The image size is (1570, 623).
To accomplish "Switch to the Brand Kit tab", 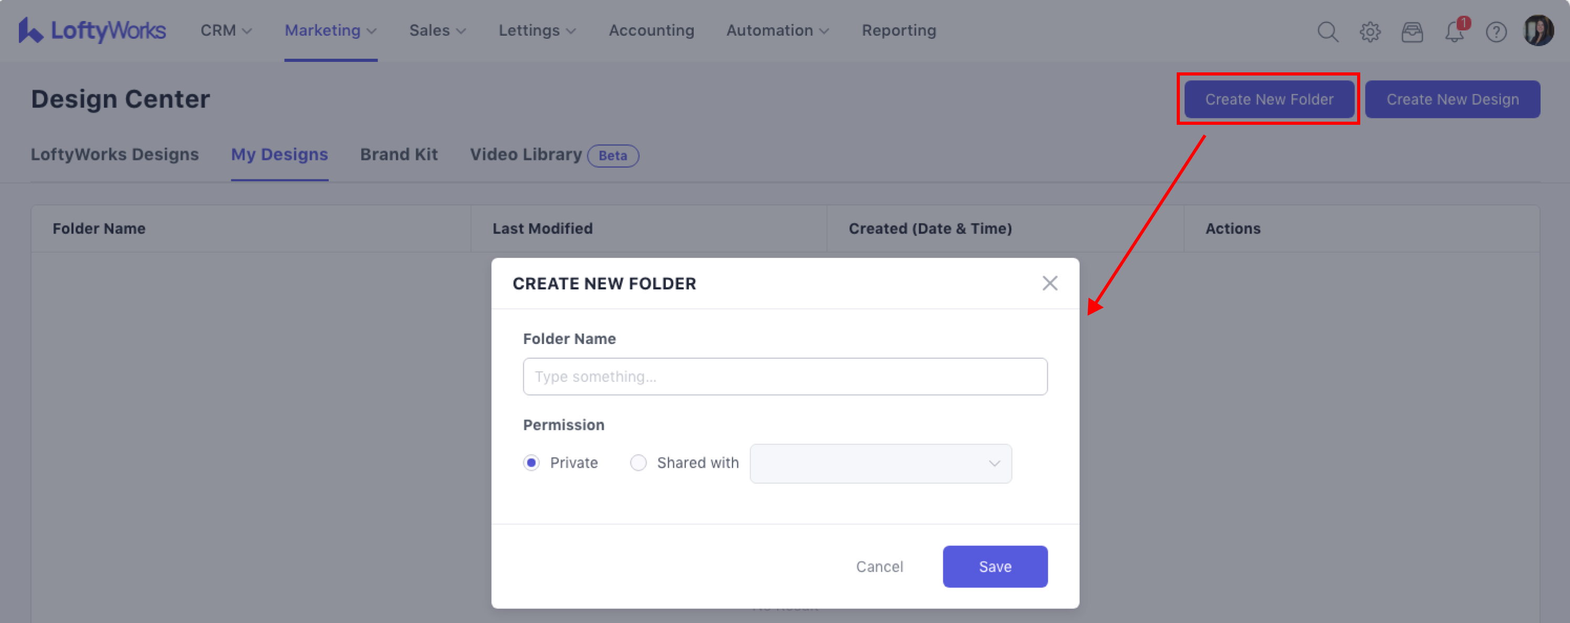I will (x=399, y=155).
